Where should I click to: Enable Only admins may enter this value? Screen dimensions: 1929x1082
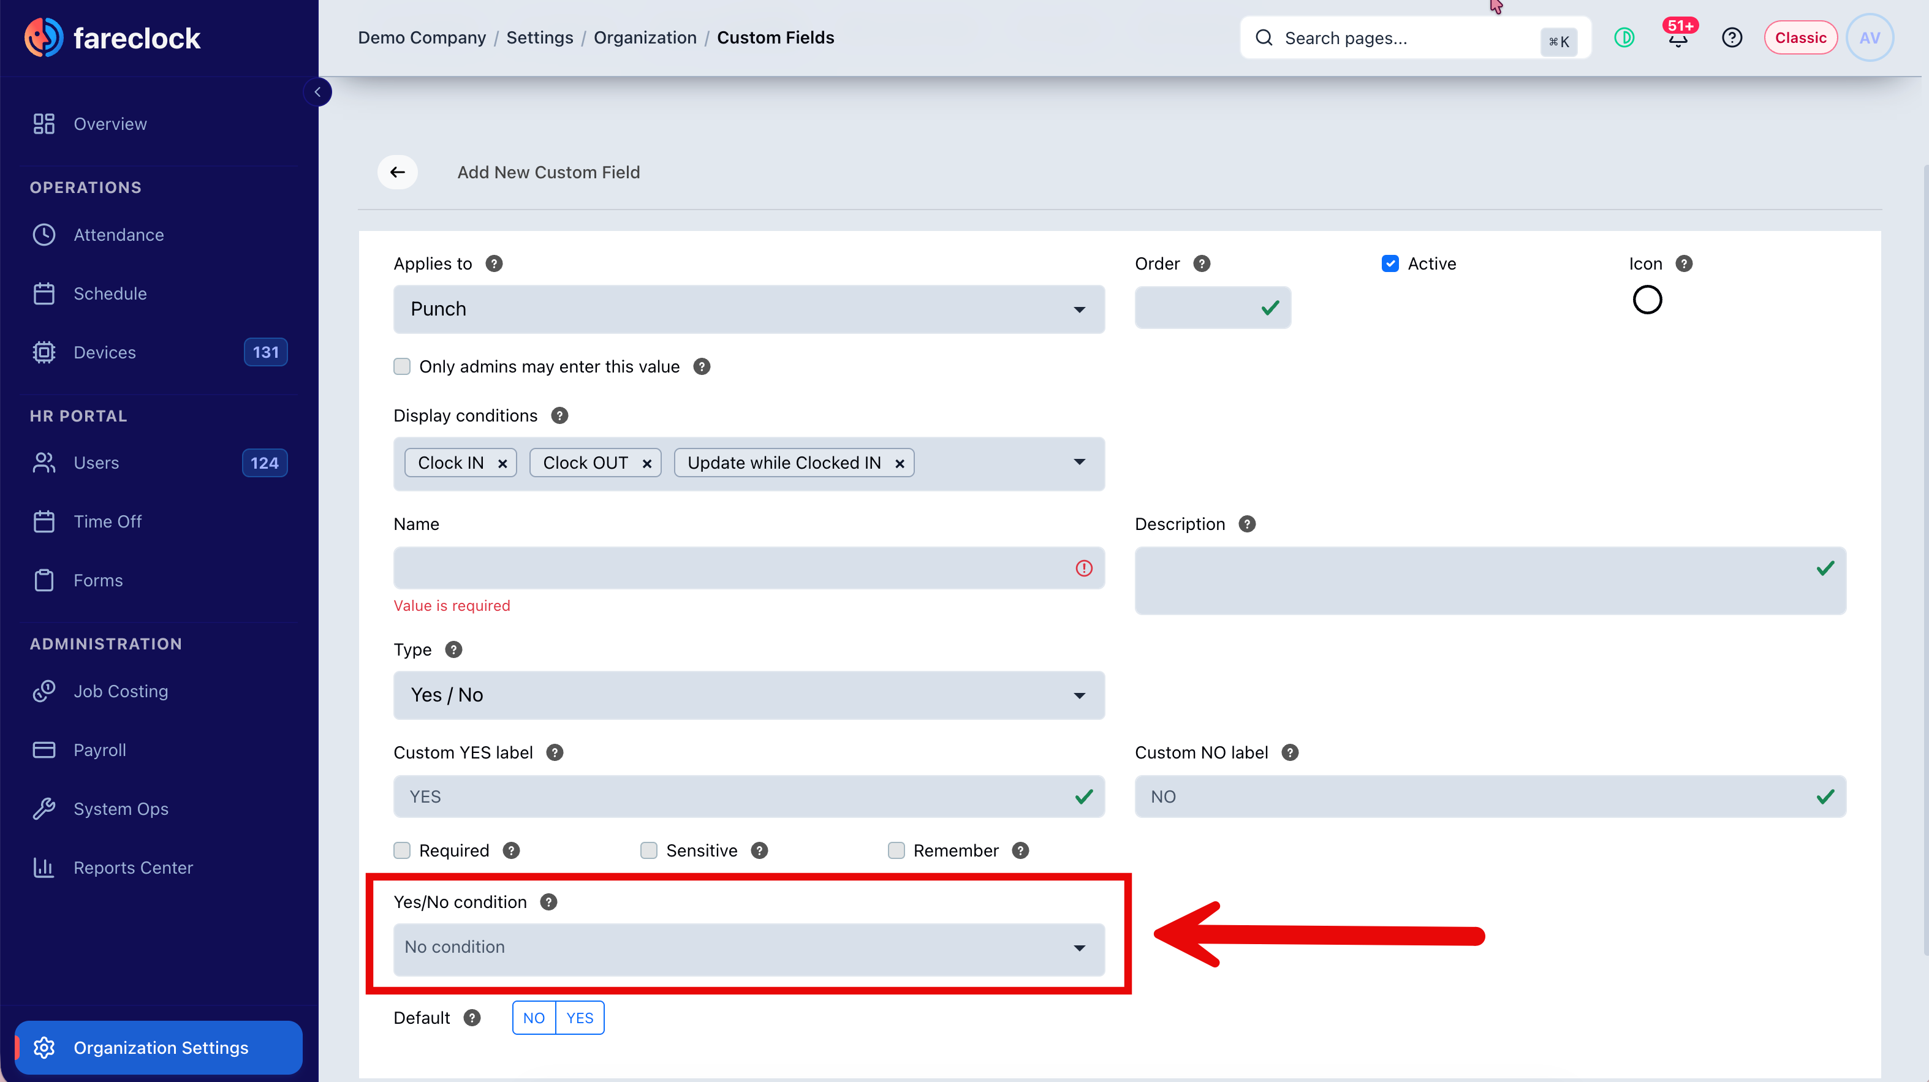[402, 366]
